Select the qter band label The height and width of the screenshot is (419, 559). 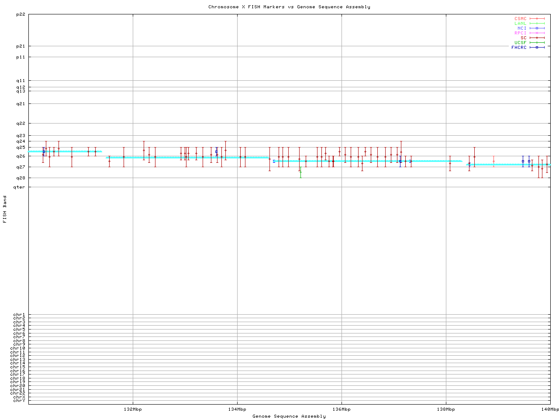tap(19, 187)
